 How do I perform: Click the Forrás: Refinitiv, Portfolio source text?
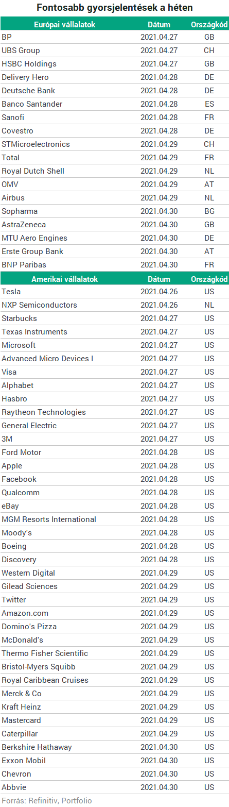point(47,801)
